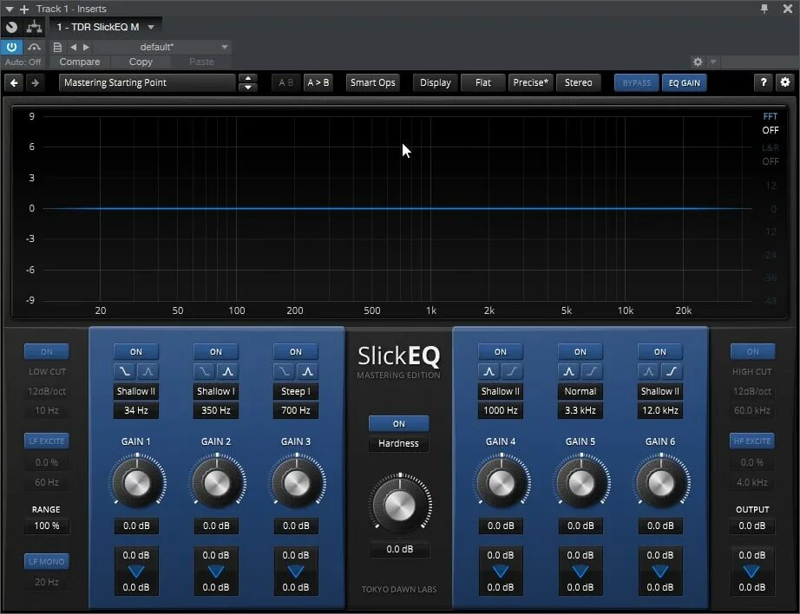Toggle Hardness on or off
The width and height of the screenshot is (800, 614).
coord(398,424)
